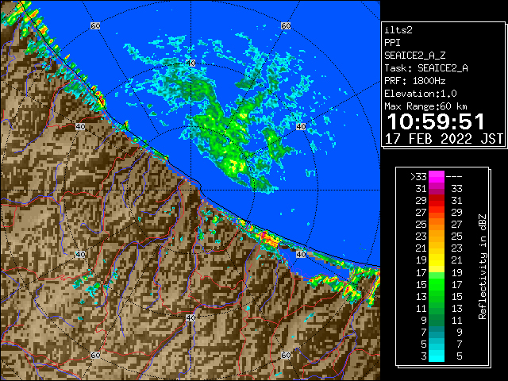
Task: Click the radar origin where the grid lines cross
Action: [x=190, y=190]
